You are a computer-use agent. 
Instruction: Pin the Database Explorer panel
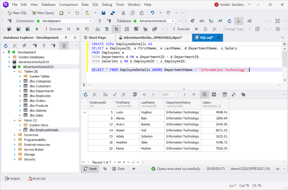(x=66, y=38)
